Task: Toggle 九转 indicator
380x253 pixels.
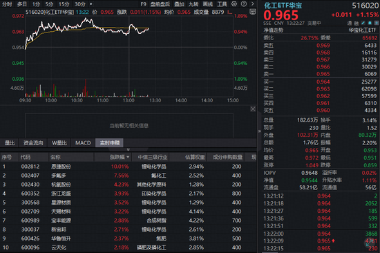Action: [x=193, y=4]
